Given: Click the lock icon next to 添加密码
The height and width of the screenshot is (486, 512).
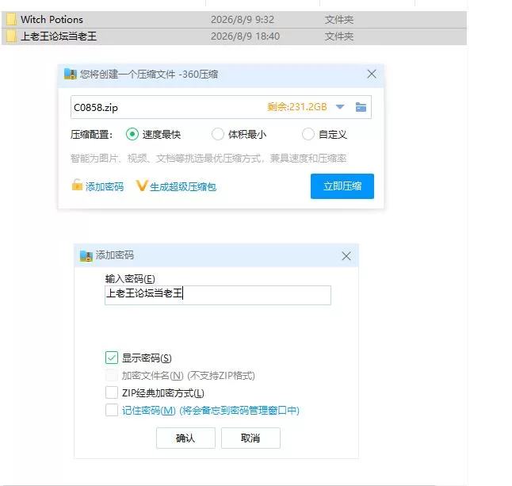Looking at the screenshot, I should [77, 185].
